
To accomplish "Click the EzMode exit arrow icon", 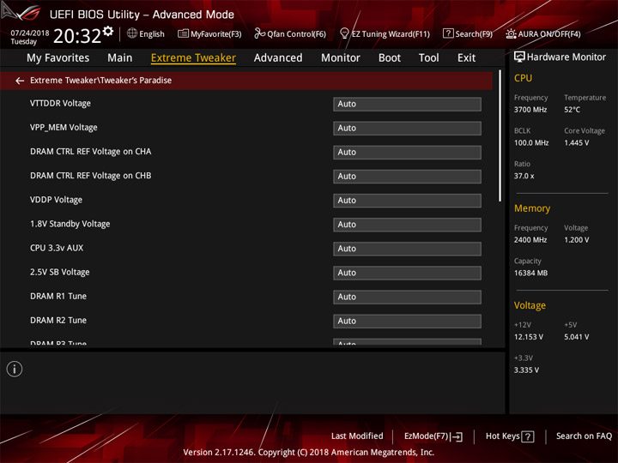I will click(457, 436).
